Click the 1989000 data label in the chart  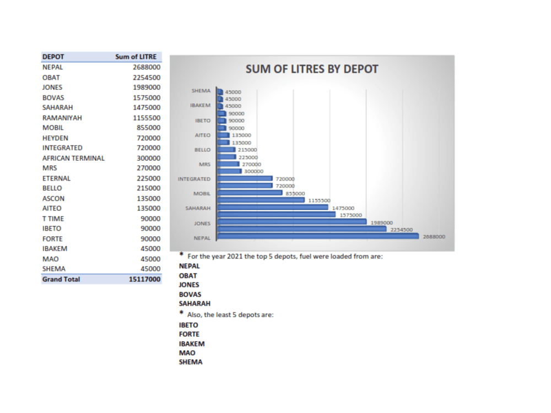382,222
